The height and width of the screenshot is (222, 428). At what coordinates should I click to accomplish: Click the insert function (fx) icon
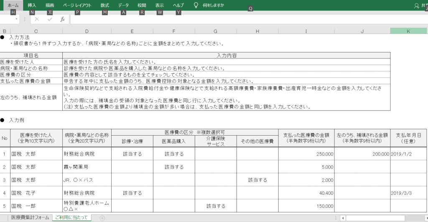coord(62,19)
